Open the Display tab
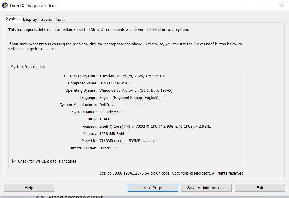Viewport: 289px width, 198px height. pos(30,19)
